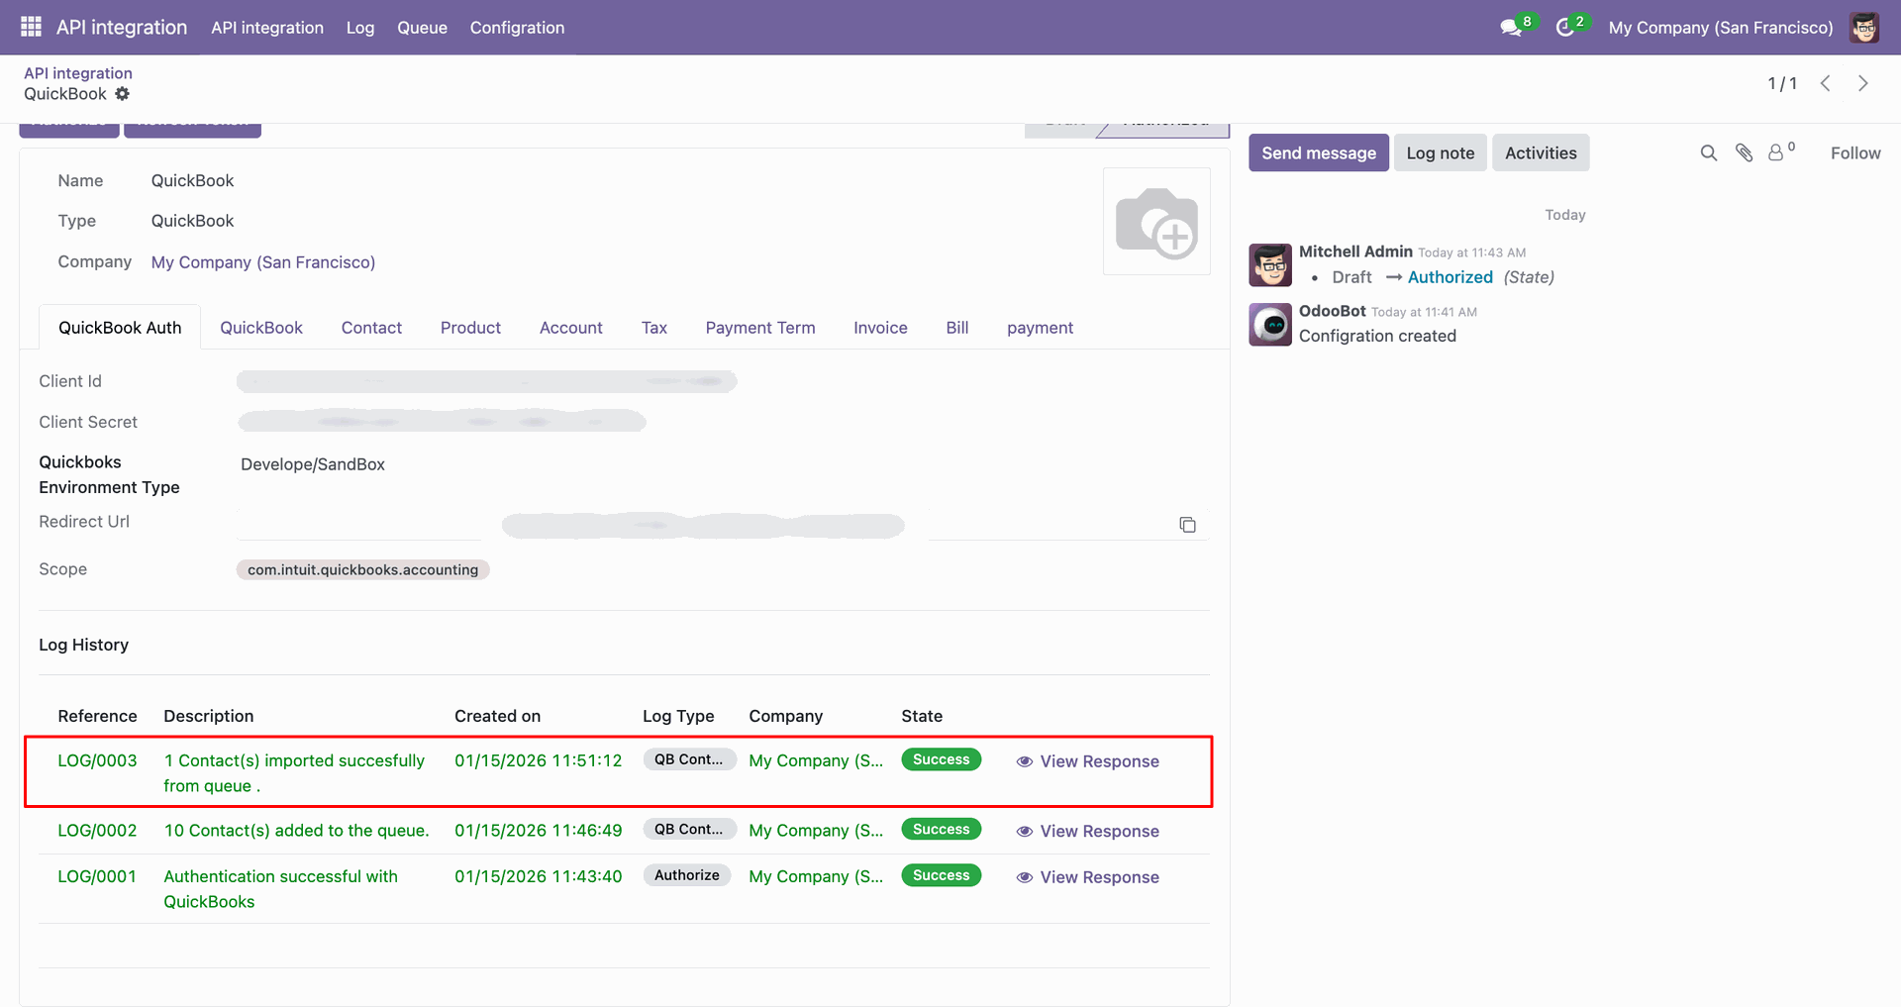Open the My Company (San Francisco) company link

point(263,262)
